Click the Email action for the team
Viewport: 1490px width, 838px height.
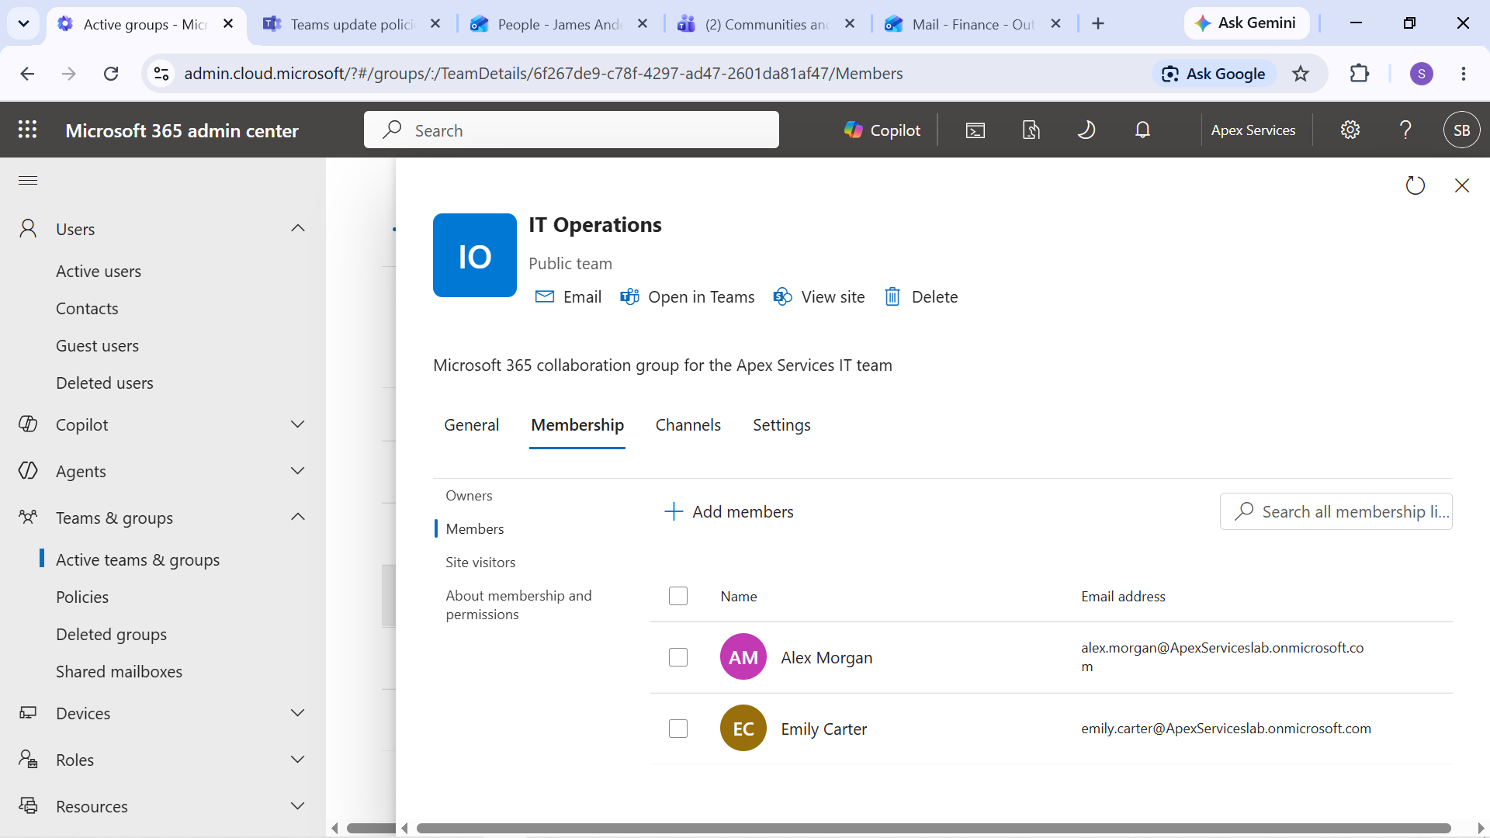(x=569, y=297)
